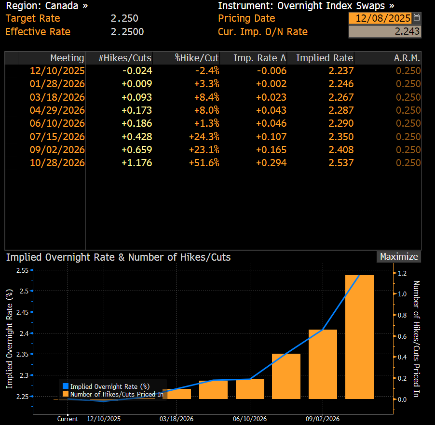Sort by the Meeting column header
The image size is (435, 425).
(67, 58)
